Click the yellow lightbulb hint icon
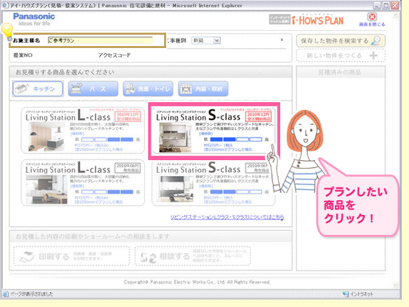Image resolution: width=409 pixels, height=307 pixels. (7, 30)
